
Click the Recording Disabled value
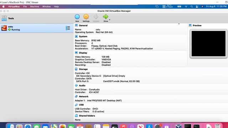106,65
